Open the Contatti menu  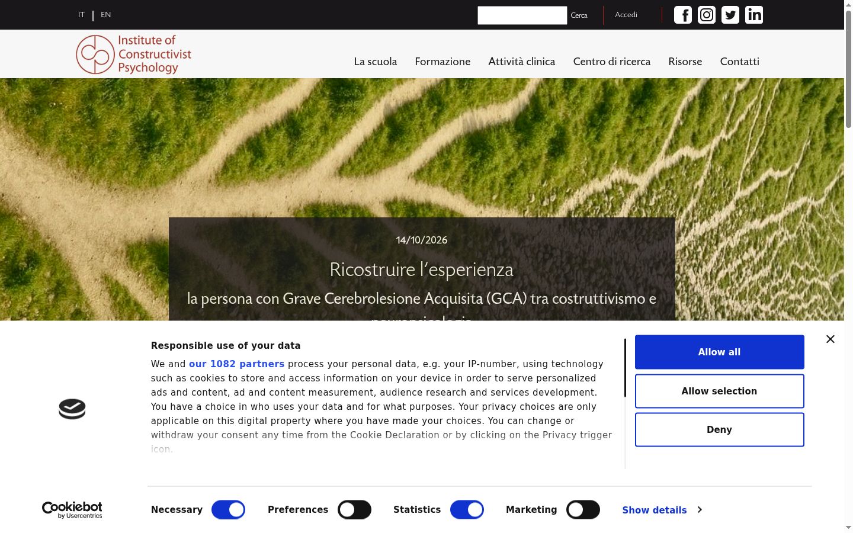[740, 62]
